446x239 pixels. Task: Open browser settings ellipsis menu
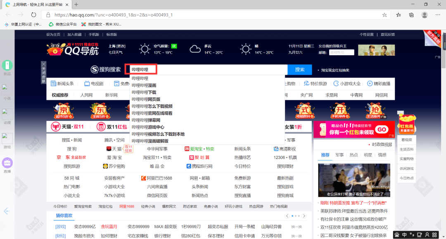(x=438, y=15)
